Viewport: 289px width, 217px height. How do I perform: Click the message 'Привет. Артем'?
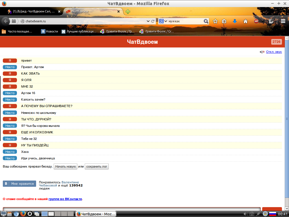tap(32, 67)
